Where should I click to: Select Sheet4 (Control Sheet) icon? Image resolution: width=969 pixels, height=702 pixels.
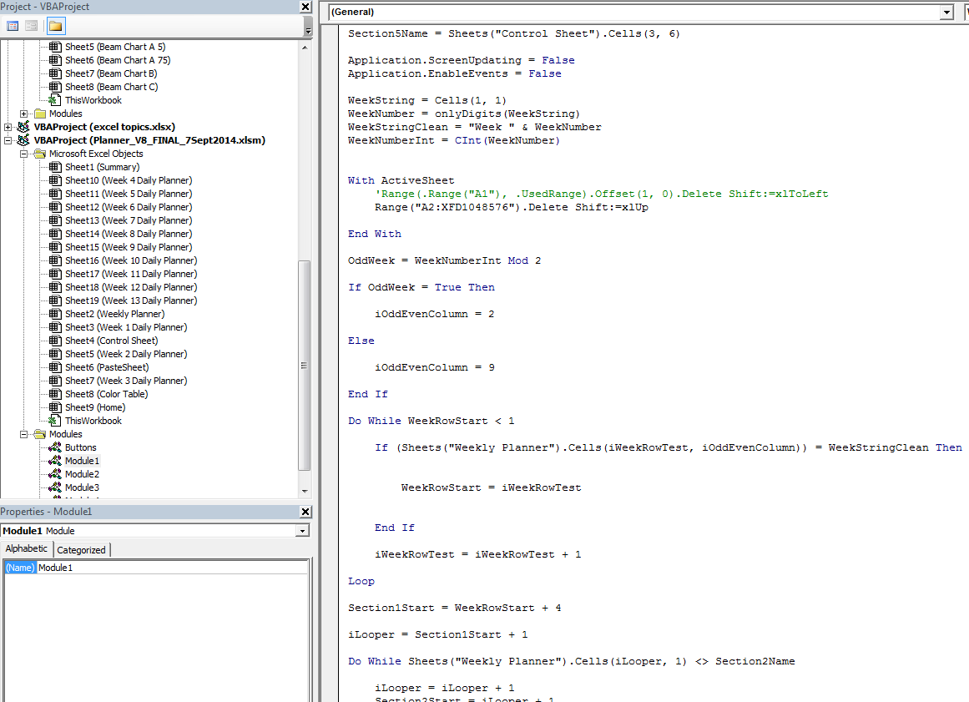pyautogui.click(x=55, y=341)
